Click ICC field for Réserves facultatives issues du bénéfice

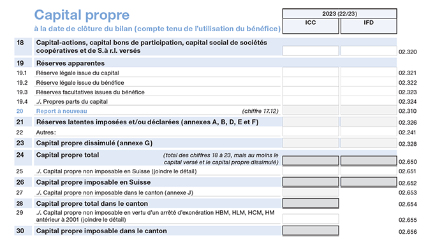click(311, 92)
